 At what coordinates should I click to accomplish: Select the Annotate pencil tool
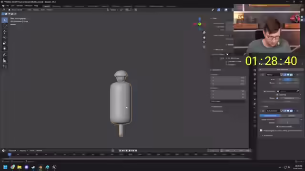point(5,55)
